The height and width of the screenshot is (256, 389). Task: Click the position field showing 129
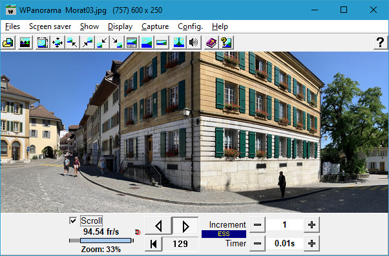click(180, 244)
